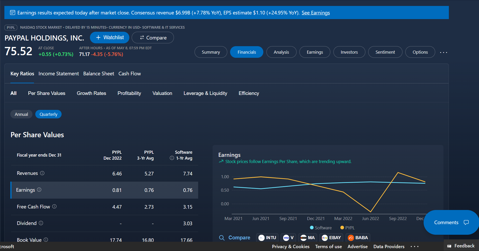
Task: Add EBAY to comparison
Action: click(x=331, y=238)
